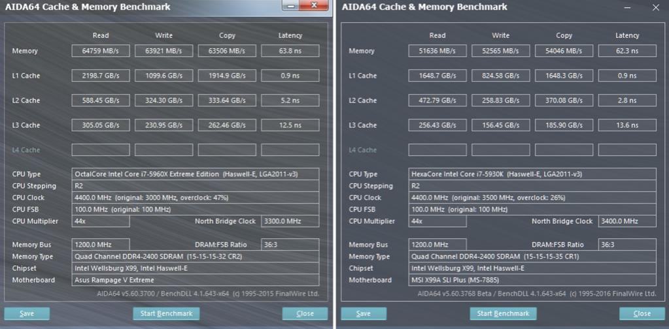
Task: Select Memory Read value 64759 MB/s
Action: pyautogui.click(x=101, y=51)
